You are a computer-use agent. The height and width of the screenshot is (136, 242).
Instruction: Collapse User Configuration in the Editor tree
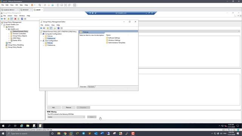pos(41,41)
